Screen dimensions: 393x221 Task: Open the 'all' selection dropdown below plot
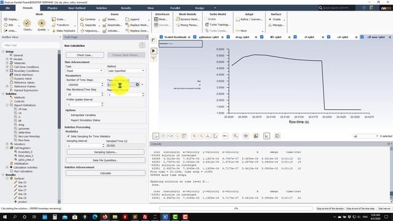point(366,136)
